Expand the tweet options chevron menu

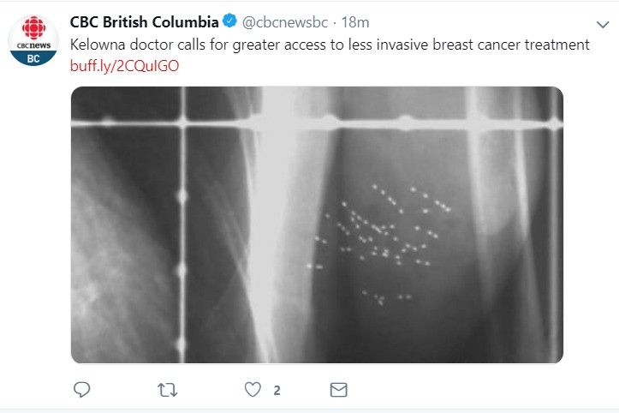pos(602,23)
